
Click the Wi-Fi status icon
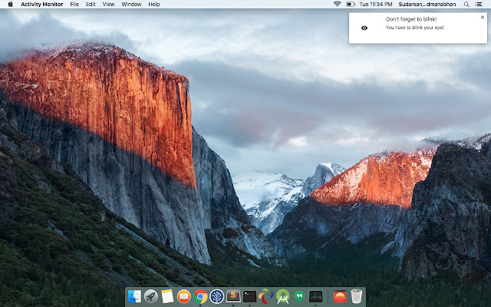pos(337,4)
